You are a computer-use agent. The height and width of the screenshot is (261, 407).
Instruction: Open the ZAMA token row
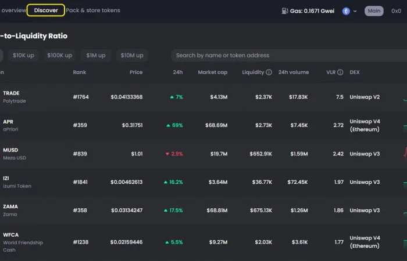(203, 210)
